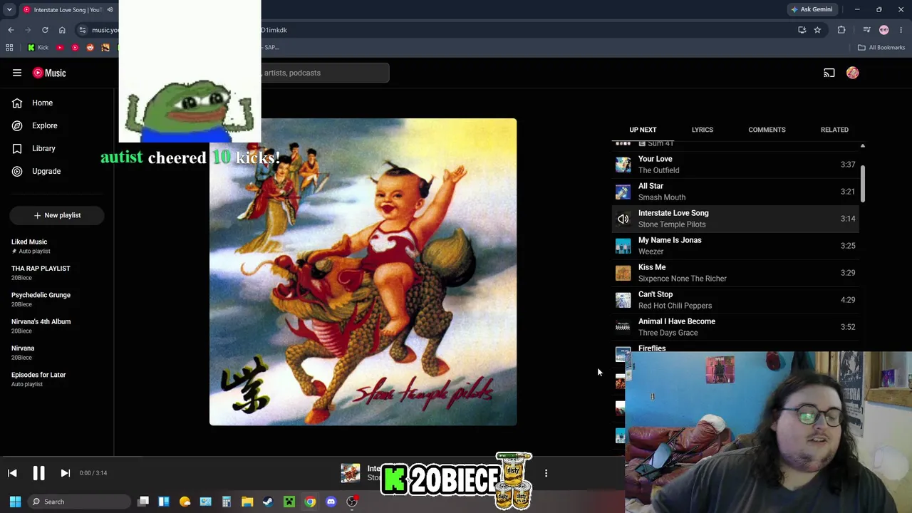The width and height of the screenshot is (912, 513).
Task: Click the Kiss Me album thumbnail
Action: click(623, 273)
